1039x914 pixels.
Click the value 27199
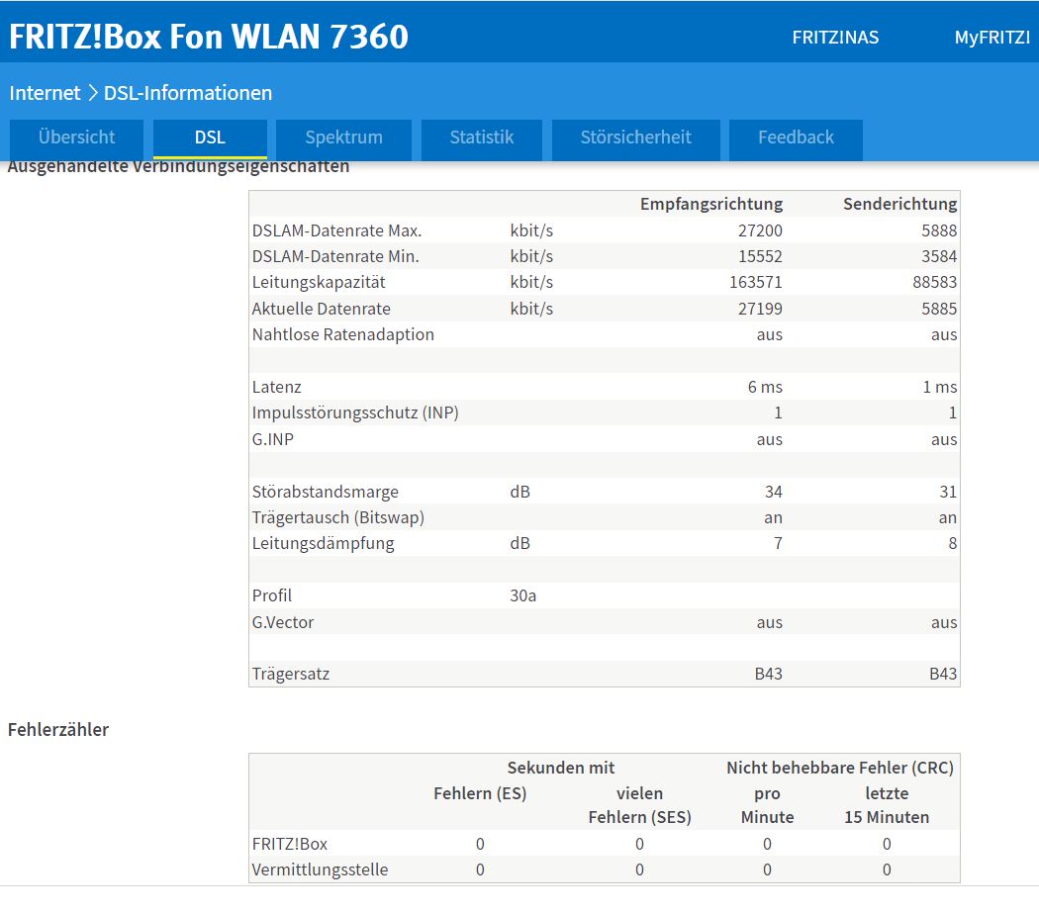point(760,309)
